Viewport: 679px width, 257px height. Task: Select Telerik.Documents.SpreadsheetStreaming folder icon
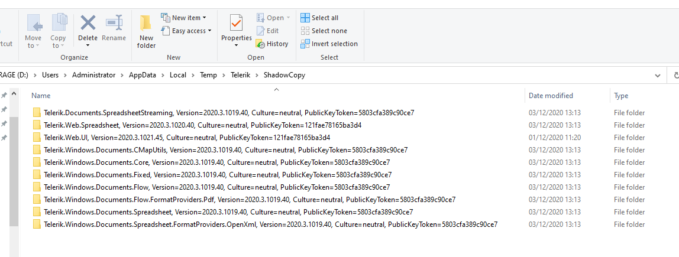37,113
